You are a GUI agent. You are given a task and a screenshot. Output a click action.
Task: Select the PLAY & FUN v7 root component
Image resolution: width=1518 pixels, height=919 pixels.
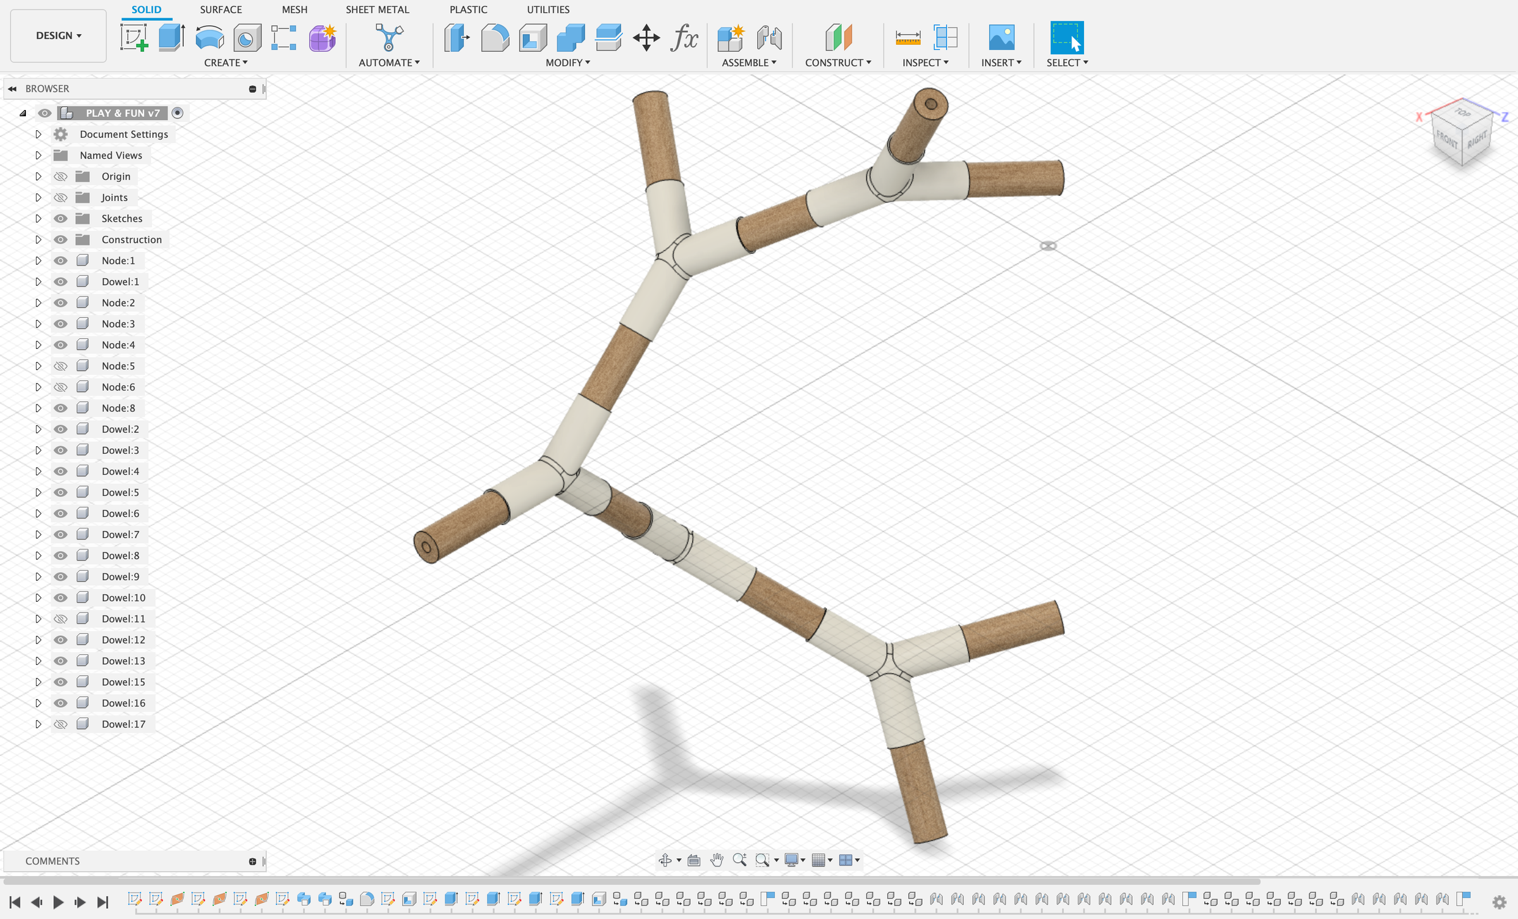click(122, 113)
